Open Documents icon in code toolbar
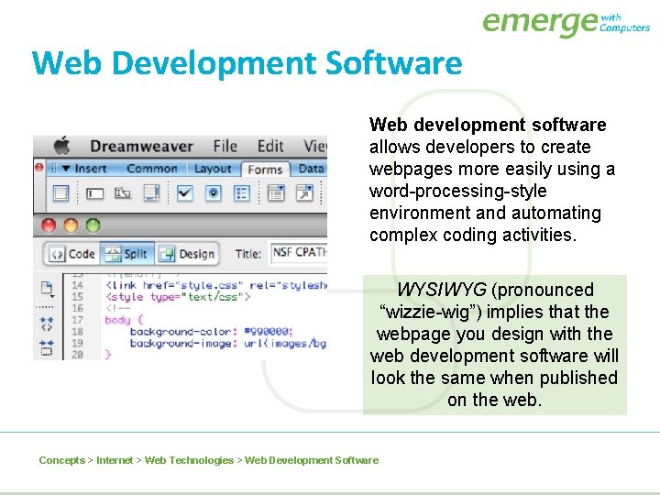Screen dimensions: 660x495 47,290
